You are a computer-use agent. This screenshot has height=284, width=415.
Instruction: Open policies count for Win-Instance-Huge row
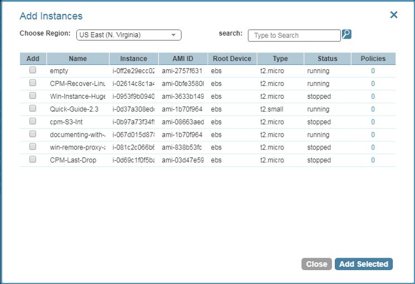tap(373, 97)
